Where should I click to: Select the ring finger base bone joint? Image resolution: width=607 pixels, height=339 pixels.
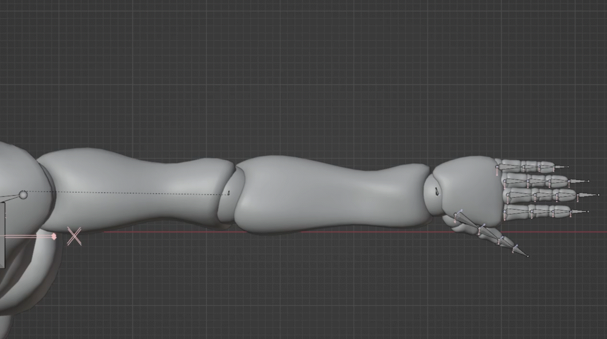[x=505, y=180]
